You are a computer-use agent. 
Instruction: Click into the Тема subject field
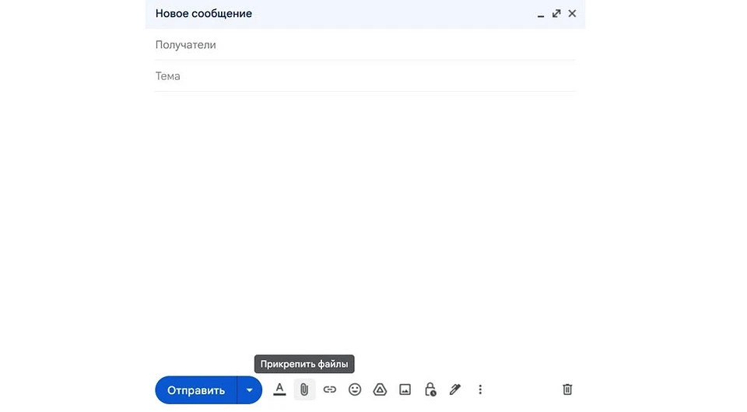(365, 76)
